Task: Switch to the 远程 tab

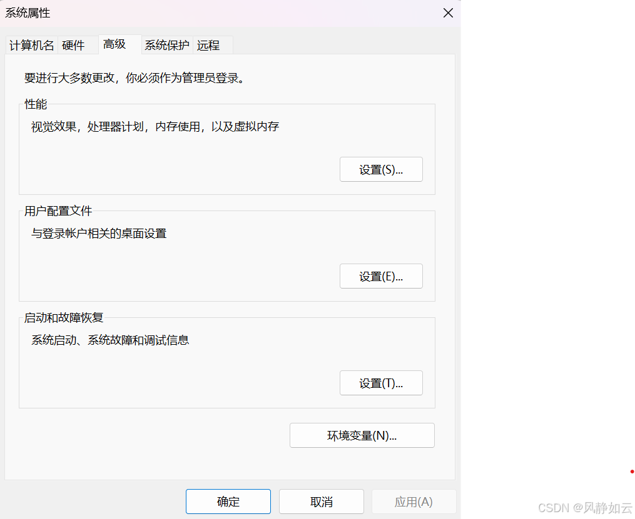Action: [x=208, y=45]
